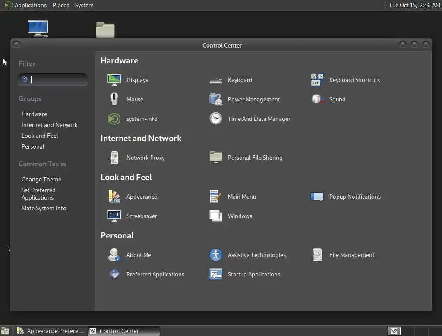Click the Assistive Technologies label
This screenshot has height=336, width=442.
[257, 255]
